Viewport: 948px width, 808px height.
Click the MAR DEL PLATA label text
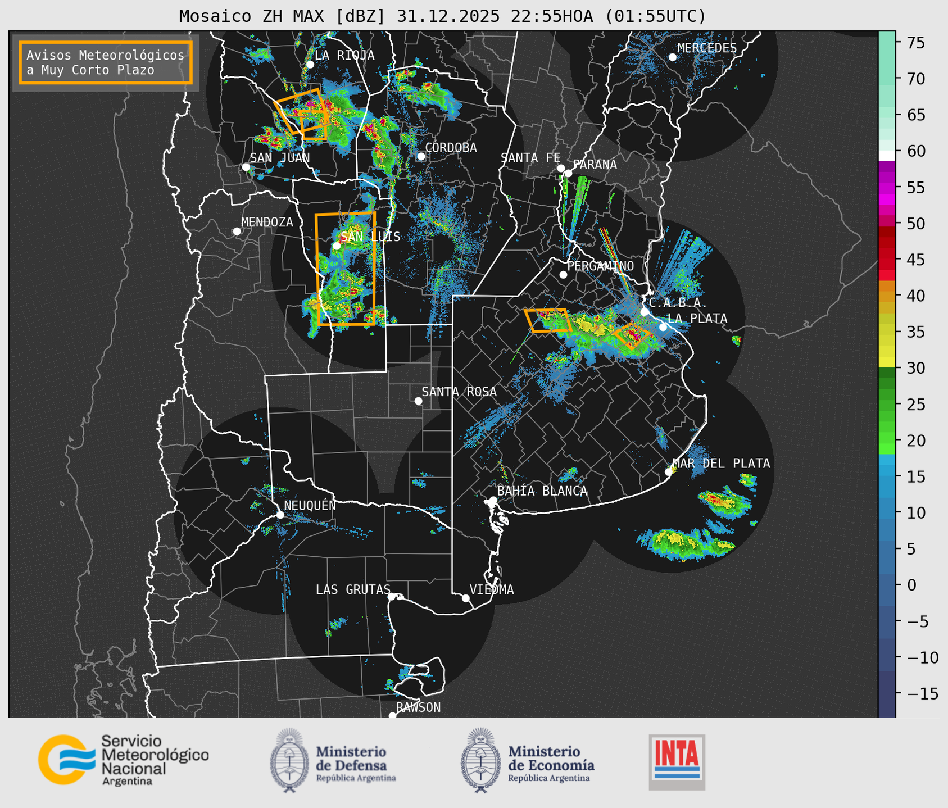tap(722, 464)
